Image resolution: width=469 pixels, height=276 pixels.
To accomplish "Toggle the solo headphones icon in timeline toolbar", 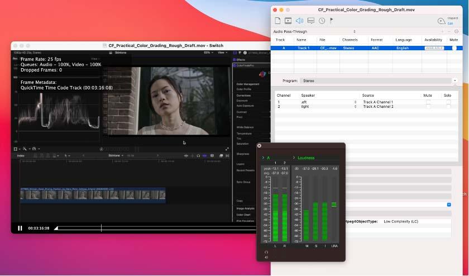I will (x=198, y=156).
